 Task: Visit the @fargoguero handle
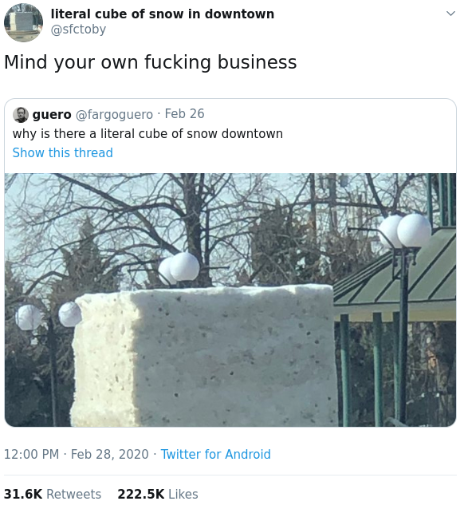[114, 114]
